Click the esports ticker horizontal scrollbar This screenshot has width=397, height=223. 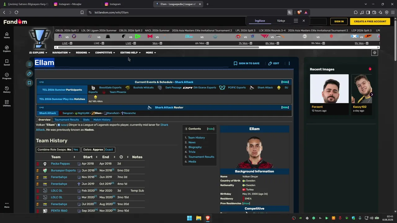pyautogui.click(x=158, y=47)
